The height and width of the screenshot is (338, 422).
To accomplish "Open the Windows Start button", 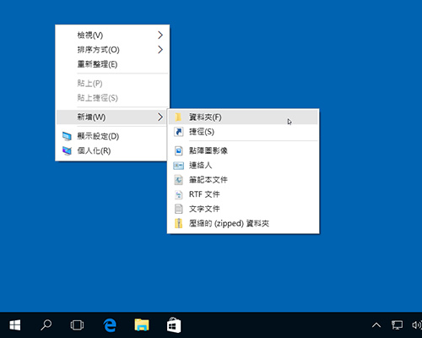I will click(x=15, y=325).
